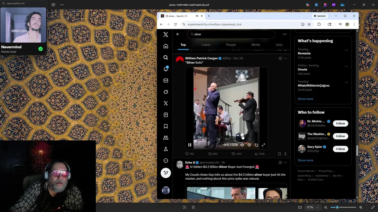Switch to the People tab
Image resolution: width=378 pixels, height=212 pixels.
[231, 45]
